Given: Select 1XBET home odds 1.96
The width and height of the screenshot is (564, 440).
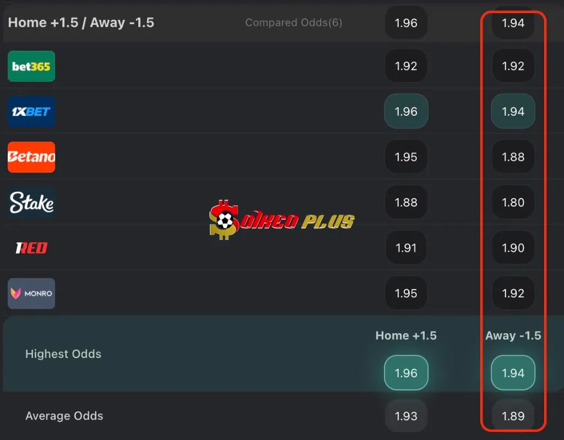Looking at the screenshot, I should point(406,111).
